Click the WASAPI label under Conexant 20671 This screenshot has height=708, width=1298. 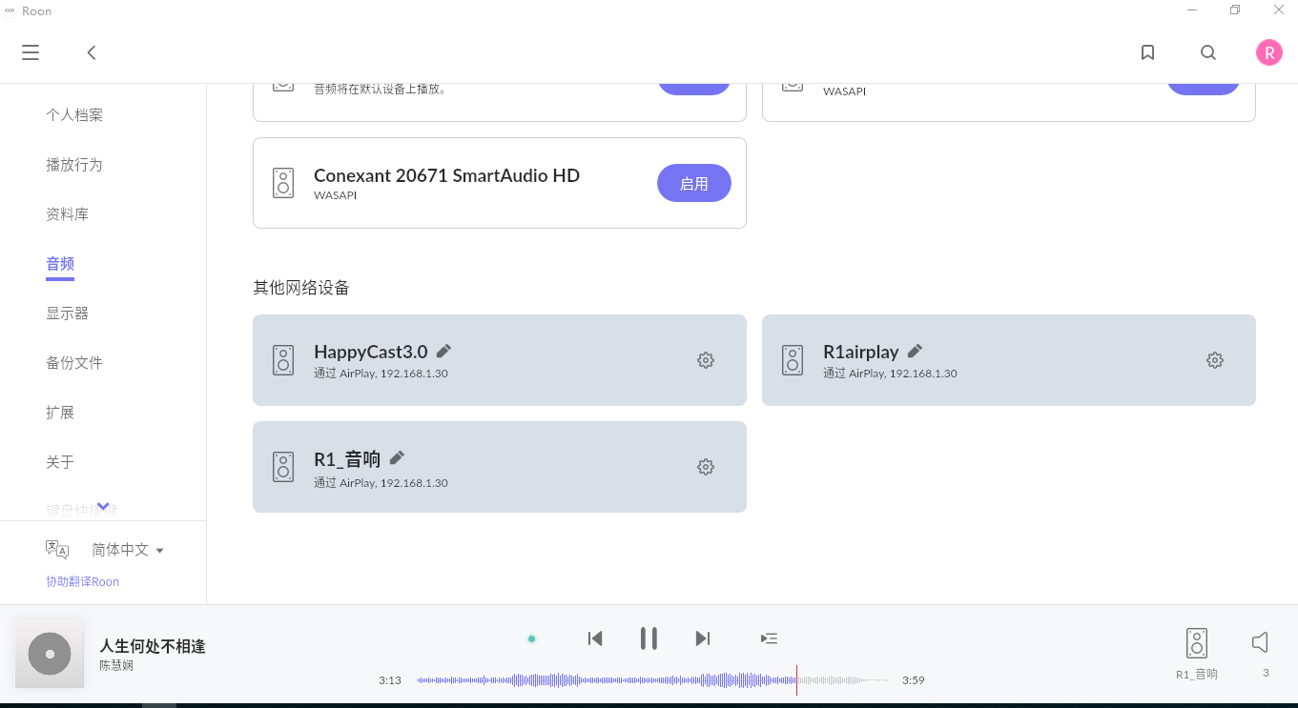pyautogui.click(x=336, y=195)
